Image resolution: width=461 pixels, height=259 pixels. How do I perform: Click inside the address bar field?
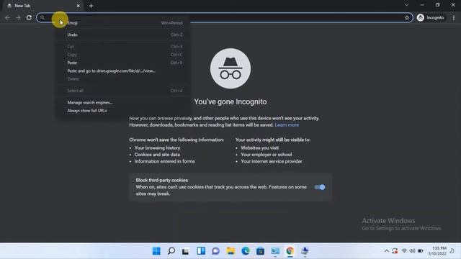pos(225,18)
